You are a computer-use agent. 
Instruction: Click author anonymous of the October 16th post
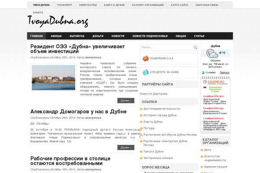click(93, 170)
